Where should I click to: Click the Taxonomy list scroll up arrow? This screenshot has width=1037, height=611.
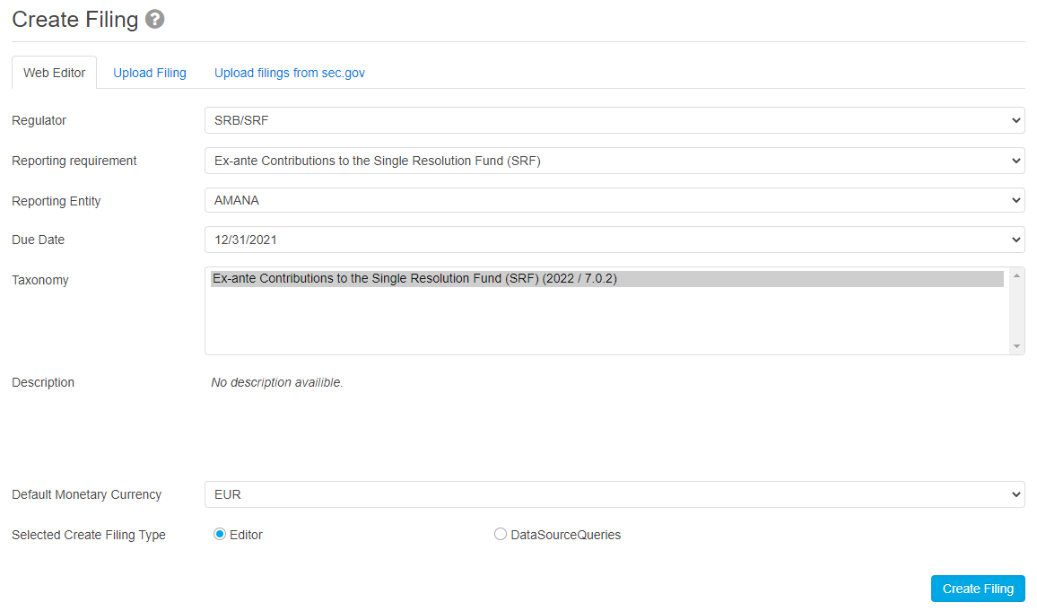click(1016, 275)
